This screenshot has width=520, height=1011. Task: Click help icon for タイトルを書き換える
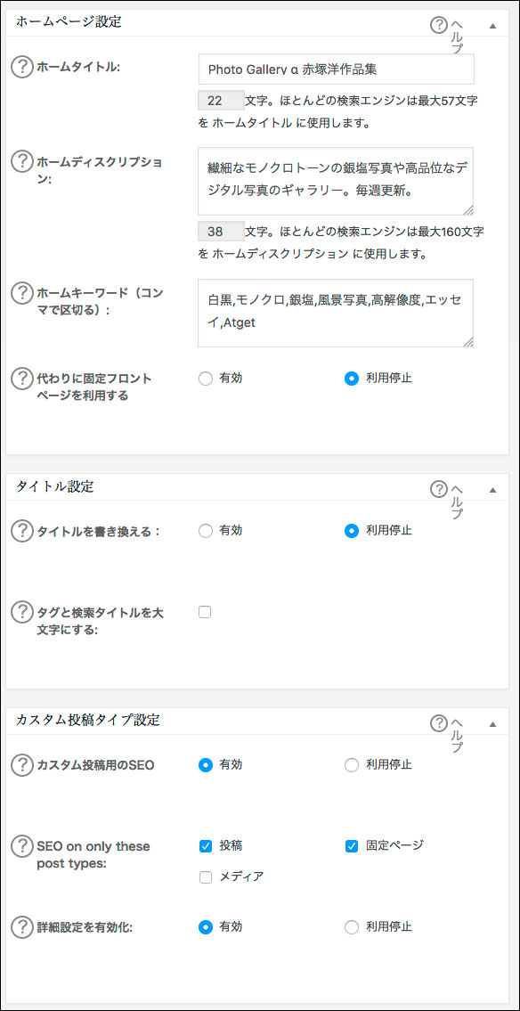(22, 531)
